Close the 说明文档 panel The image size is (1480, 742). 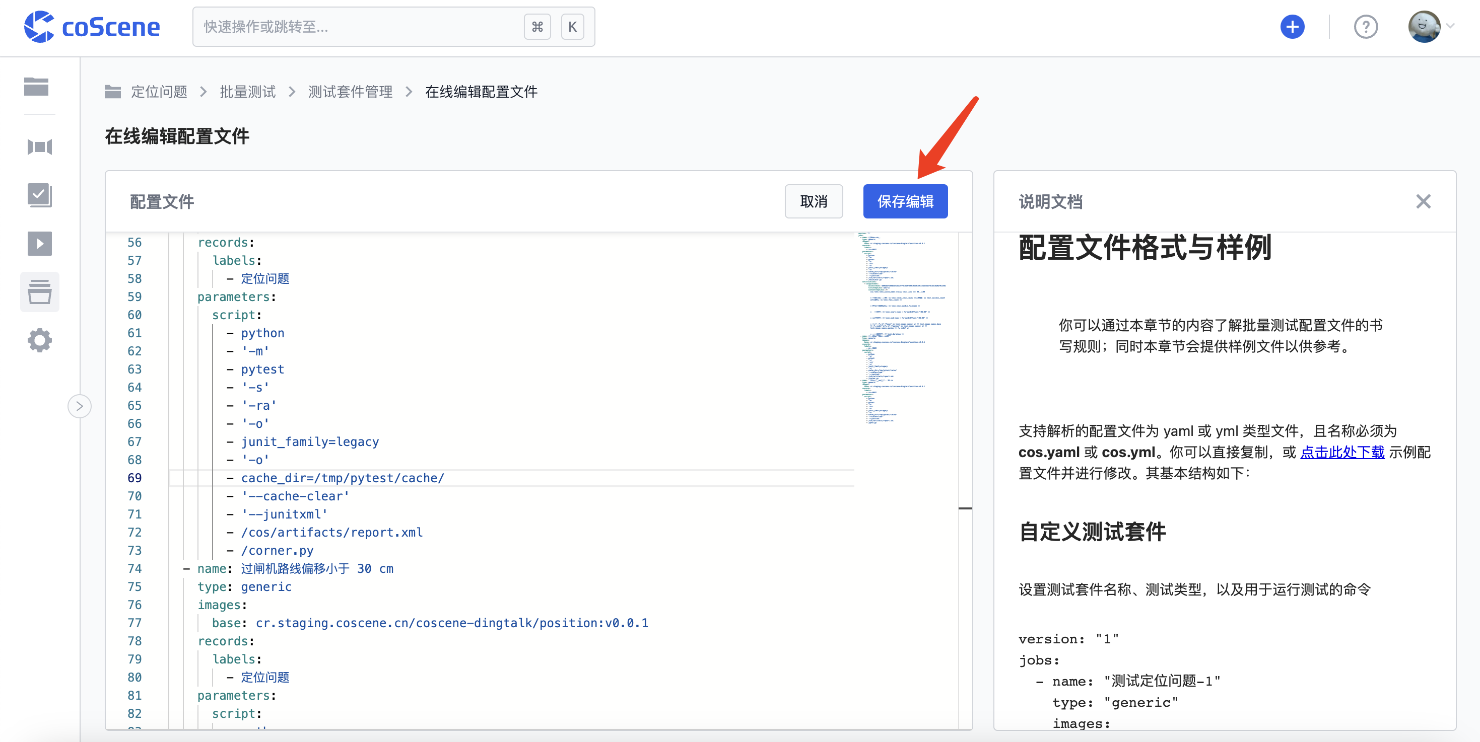(1423, 201)
